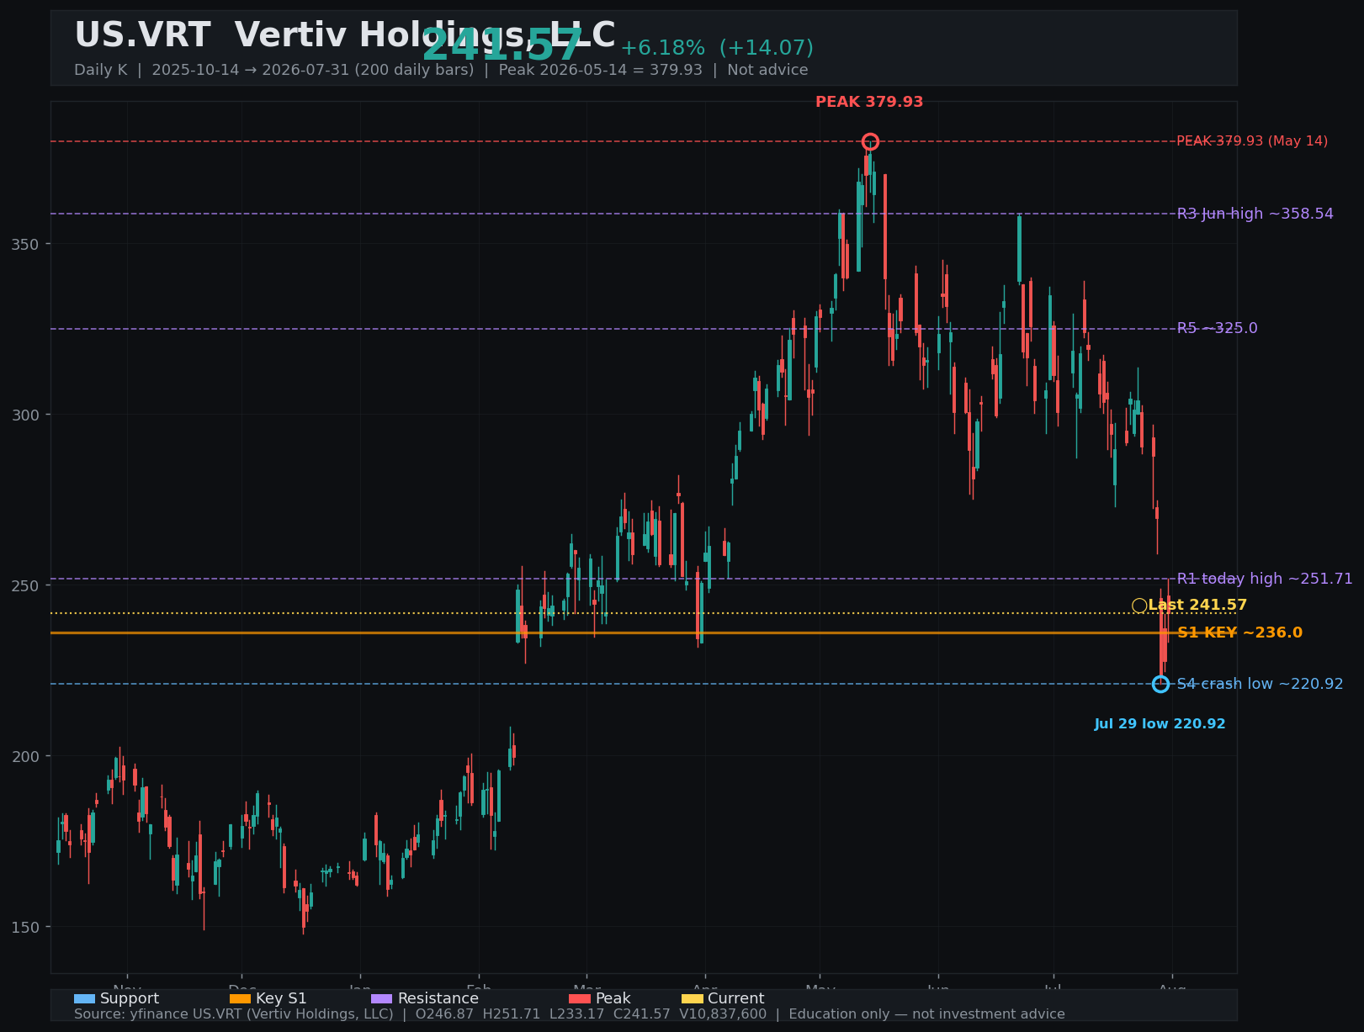Viewport: 1364px width, 1032px height.
Task: Click the "R3 Jun high ~358.54" label
Action: point(1255,214)
